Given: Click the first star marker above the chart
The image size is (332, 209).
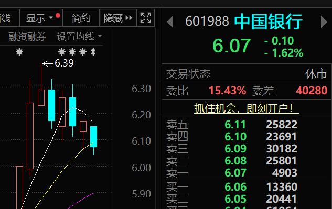Looking at the screenshot, I should [x=19, y=52].
